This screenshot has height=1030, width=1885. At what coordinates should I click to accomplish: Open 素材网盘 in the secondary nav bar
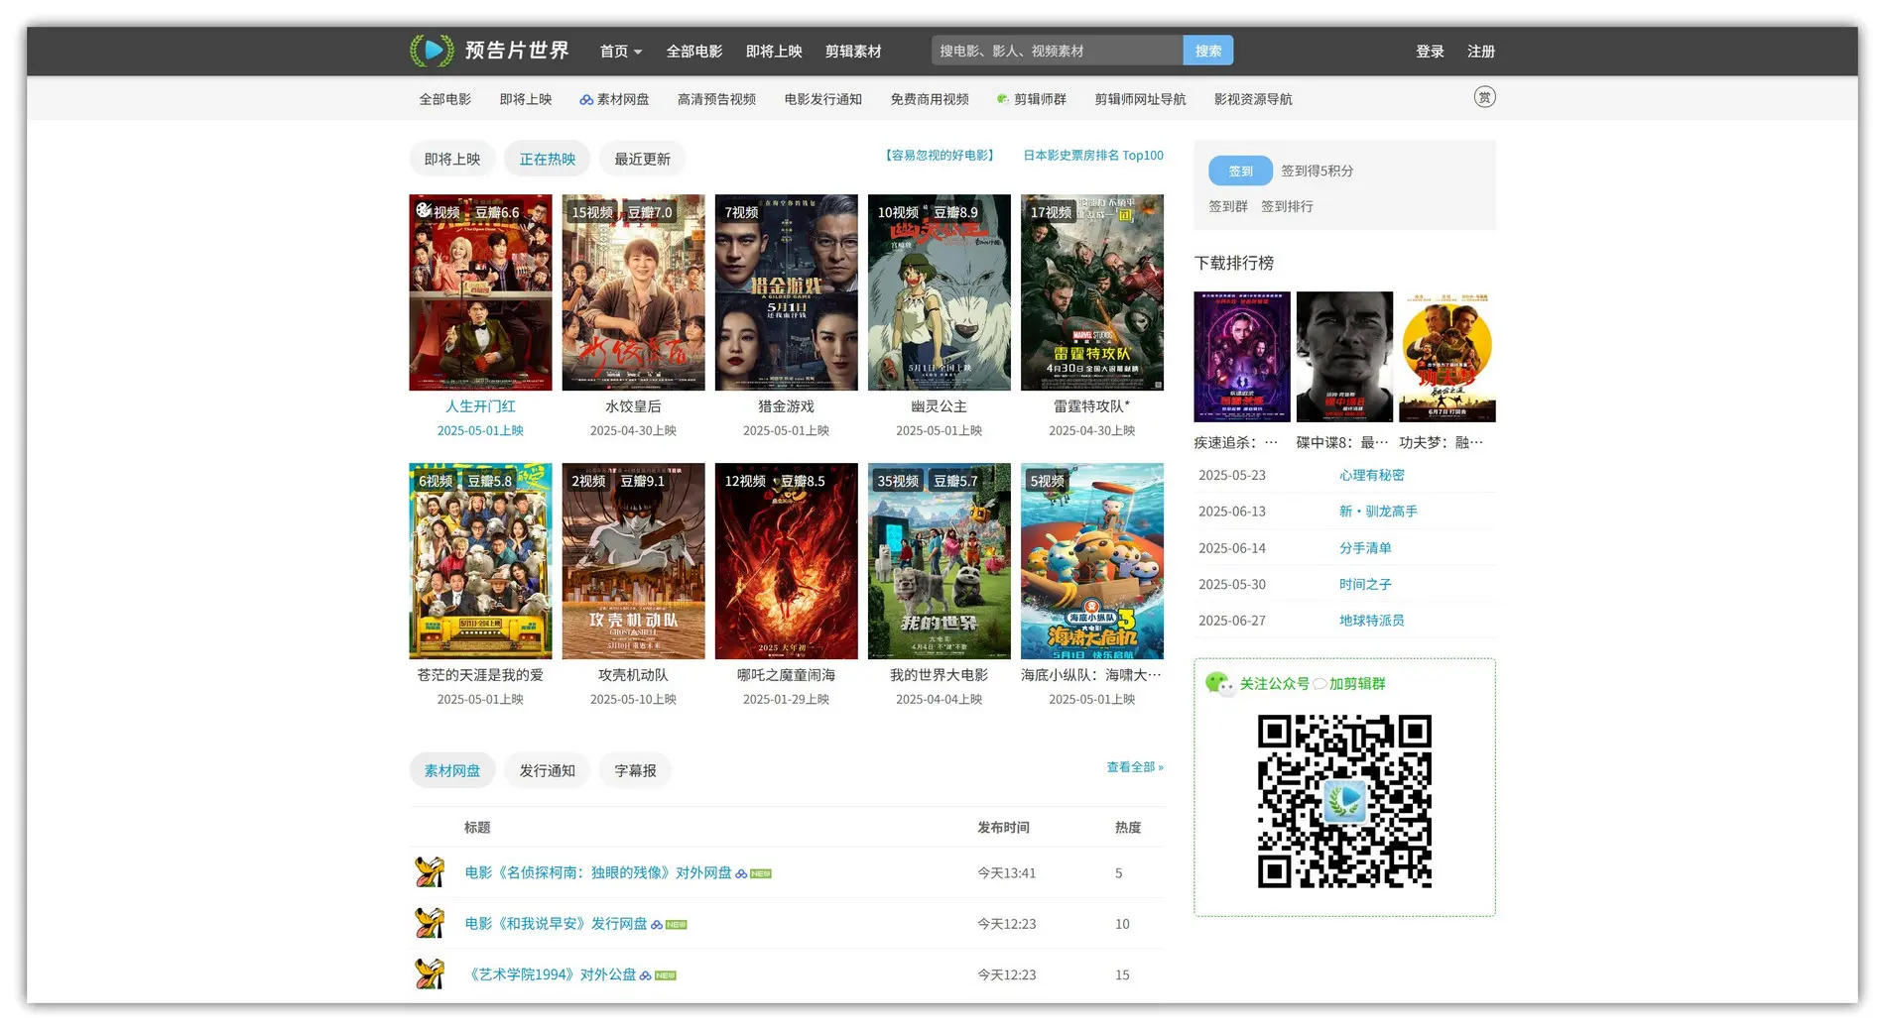click(x=615, y=99)
